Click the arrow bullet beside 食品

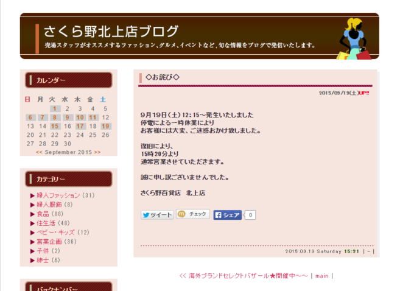tap(32, 214)
